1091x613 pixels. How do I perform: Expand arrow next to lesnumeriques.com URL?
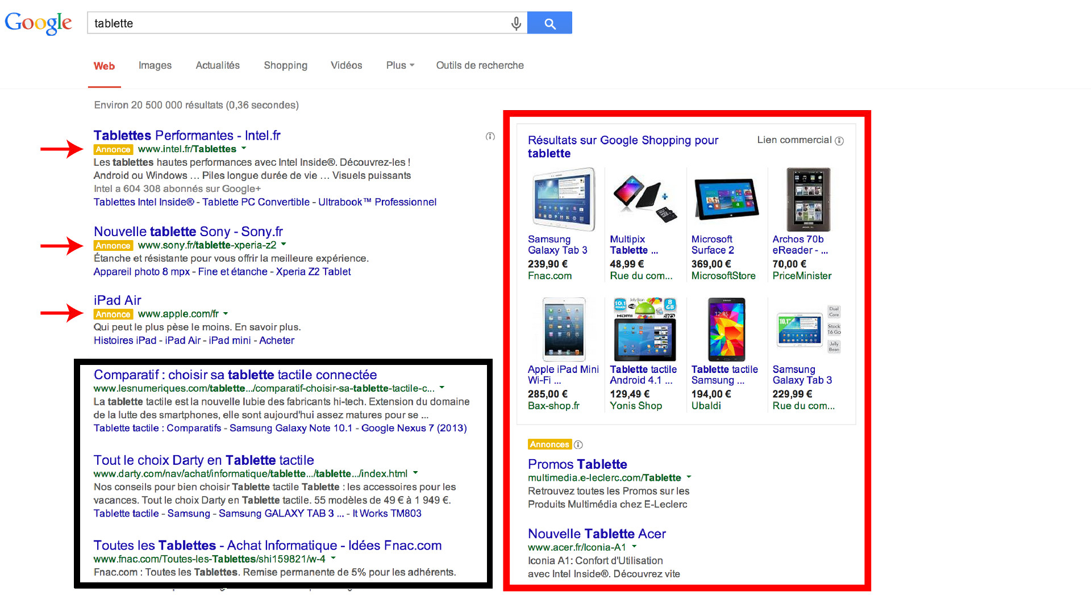pyautogui.click(x=442, y=388)
